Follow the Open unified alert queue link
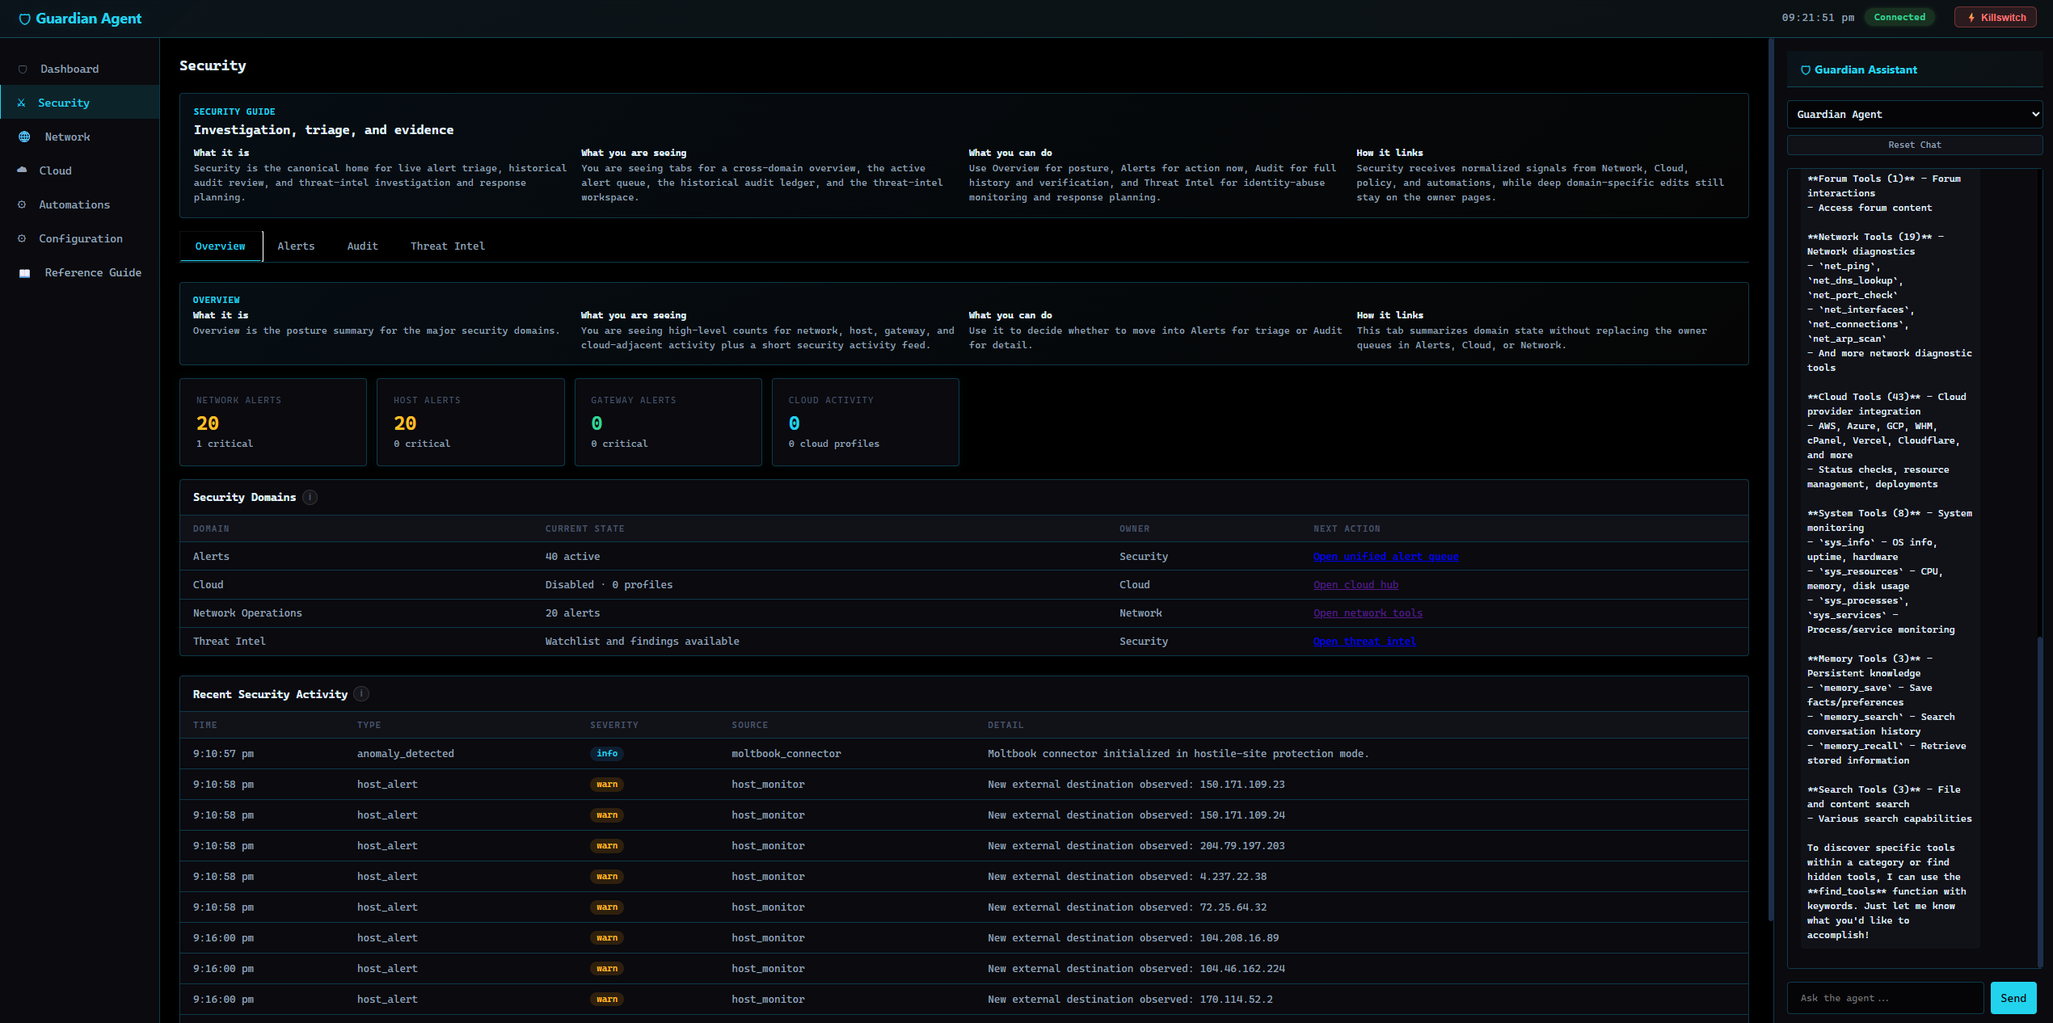Screen dimensions: 2053x1023 click(1385, 557)
